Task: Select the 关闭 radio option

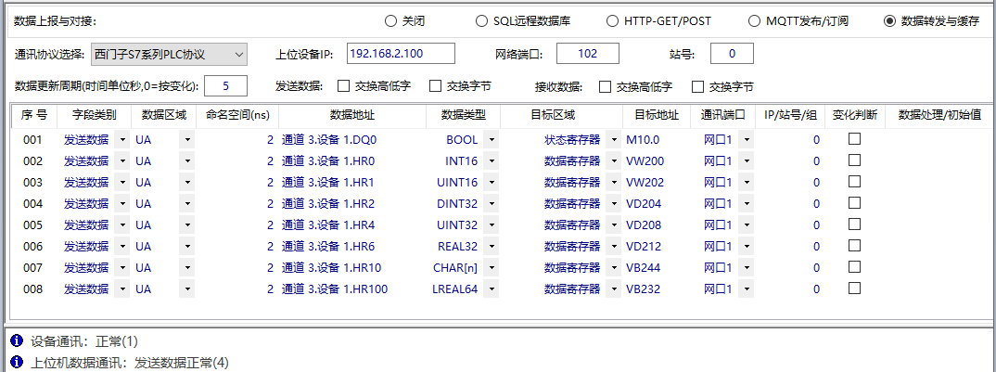Action: click(x=390, y=20)
